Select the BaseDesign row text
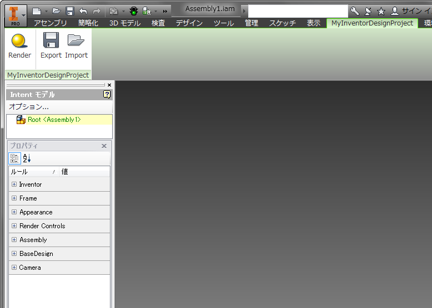Image resolution: width=432 pixels, height=308 pixels. coord(36,254)
